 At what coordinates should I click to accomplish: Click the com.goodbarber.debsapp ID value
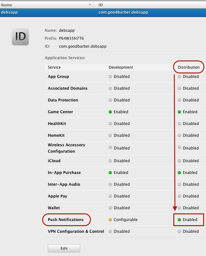coord(83,46)
